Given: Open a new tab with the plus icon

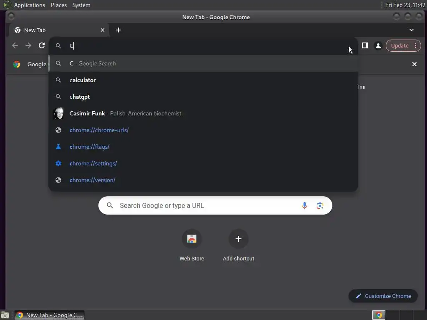Looking at the screenshot, I should point(118,30).
